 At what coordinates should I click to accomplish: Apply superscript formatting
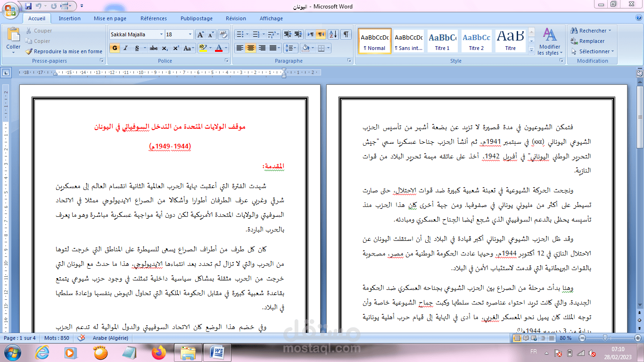176,48
